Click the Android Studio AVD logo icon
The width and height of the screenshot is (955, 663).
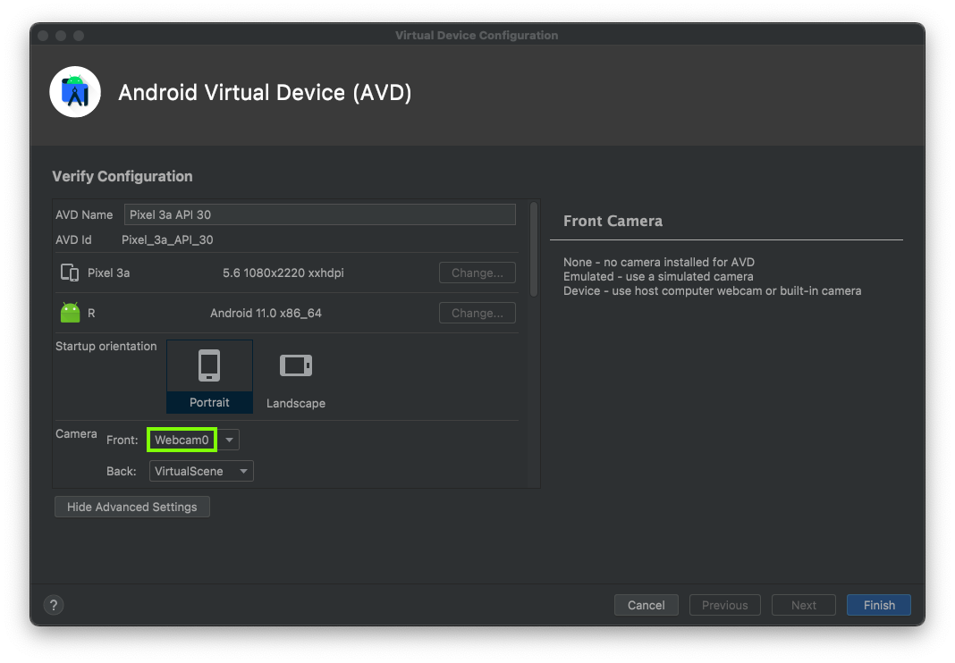(x=75, y=92)
